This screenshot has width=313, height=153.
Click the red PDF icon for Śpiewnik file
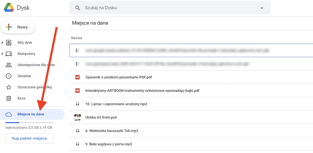tap(77, 77)
